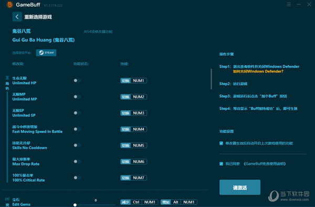
Task: Click Ctrl NUM1 decrease hotkey for Edit Gems
Action: (x=139, y=202)
